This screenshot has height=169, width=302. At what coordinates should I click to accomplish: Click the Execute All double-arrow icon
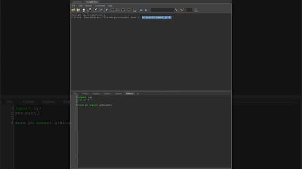(x=141, y=10)
